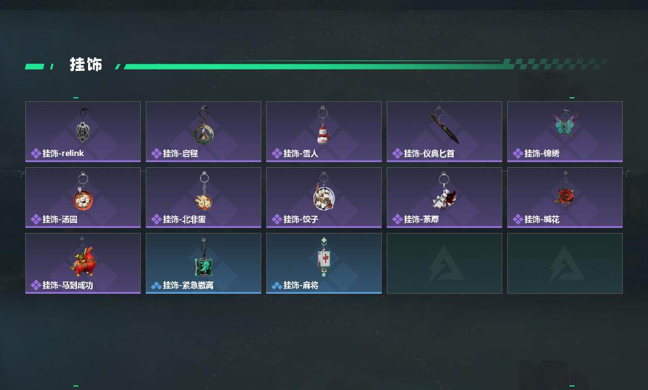Click the blue rarity icon beside 挂饰-麻将
This screenshot has width=648, height=390.
[277, 286]
